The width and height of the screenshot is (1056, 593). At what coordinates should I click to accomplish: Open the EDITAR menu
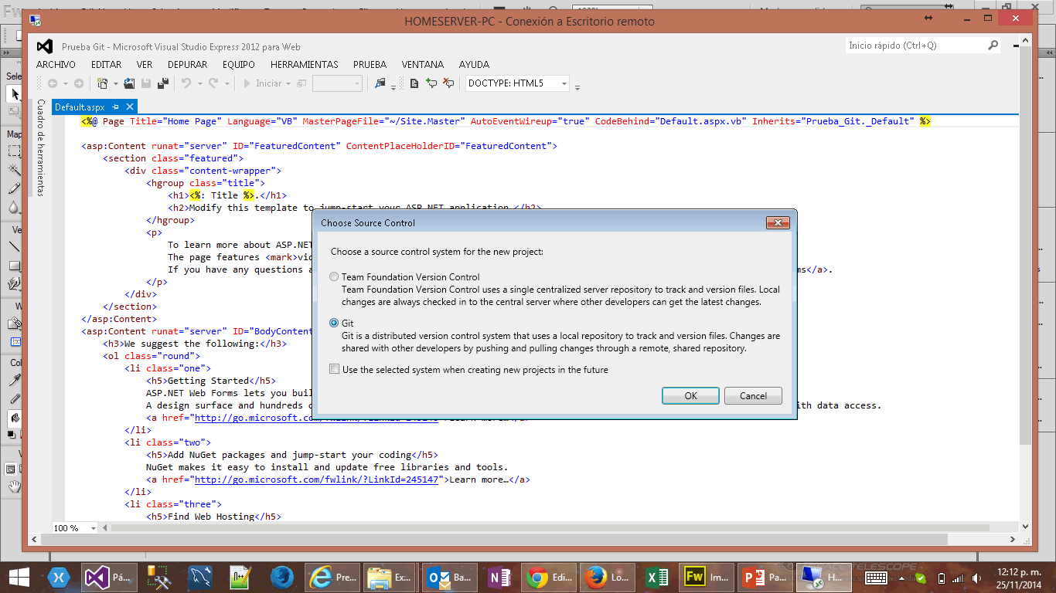pos(106,65)
